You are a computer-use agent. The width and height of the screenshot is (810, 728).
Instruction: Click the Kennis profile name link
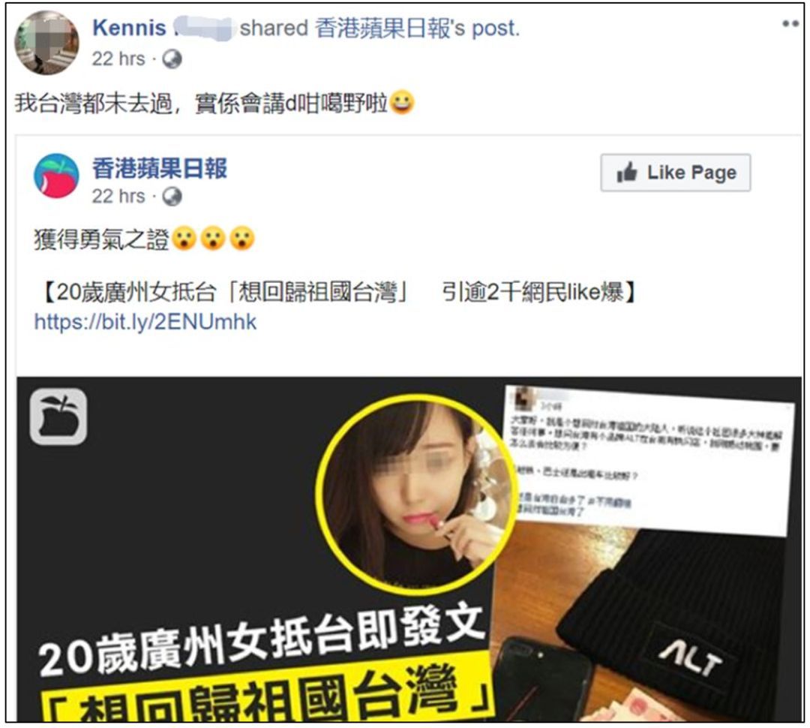tap(129, 28)
